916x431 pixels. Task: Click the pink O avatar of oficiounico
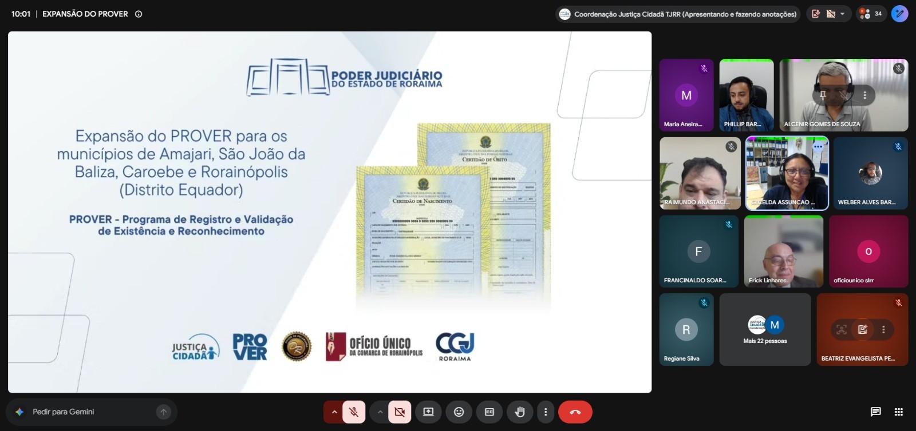click(x=868, y=252)
